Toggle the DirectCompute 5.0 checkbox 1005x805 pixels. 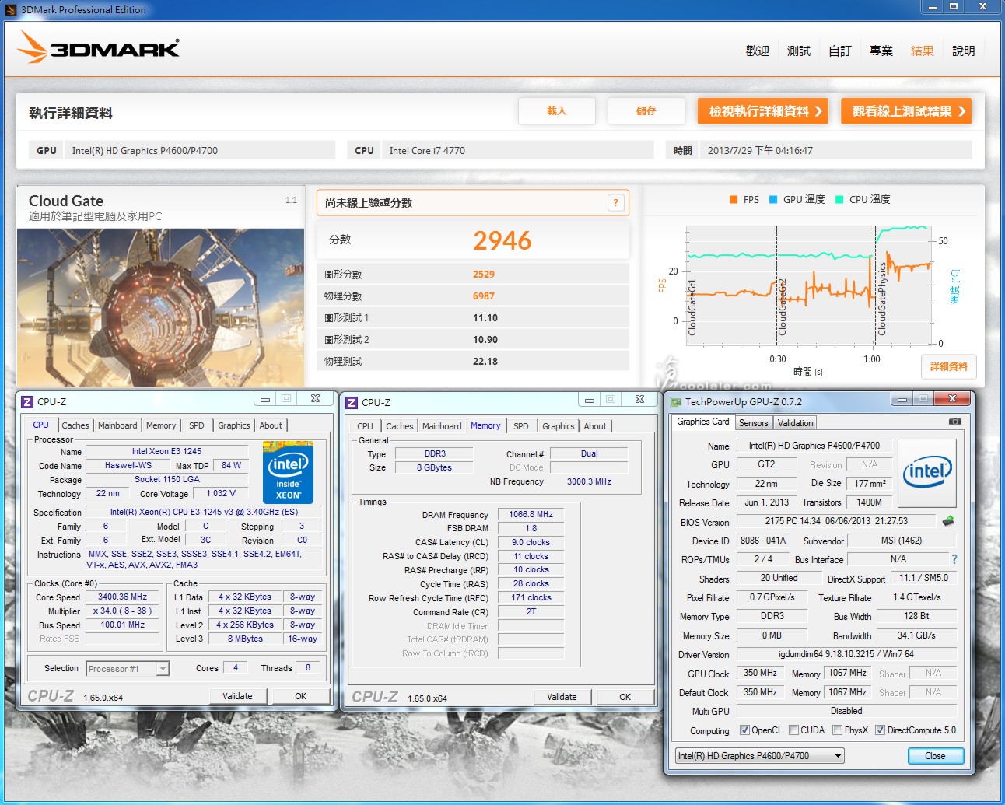(x=880, y=730)
